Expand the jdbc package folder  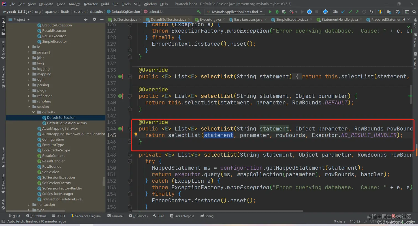pos(28,58)
